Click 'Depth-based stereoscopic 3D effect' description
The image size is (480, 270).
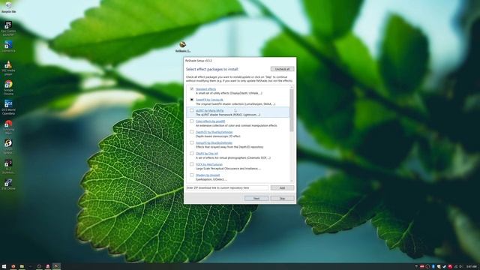pyautogui.click(x=218, y=136)
